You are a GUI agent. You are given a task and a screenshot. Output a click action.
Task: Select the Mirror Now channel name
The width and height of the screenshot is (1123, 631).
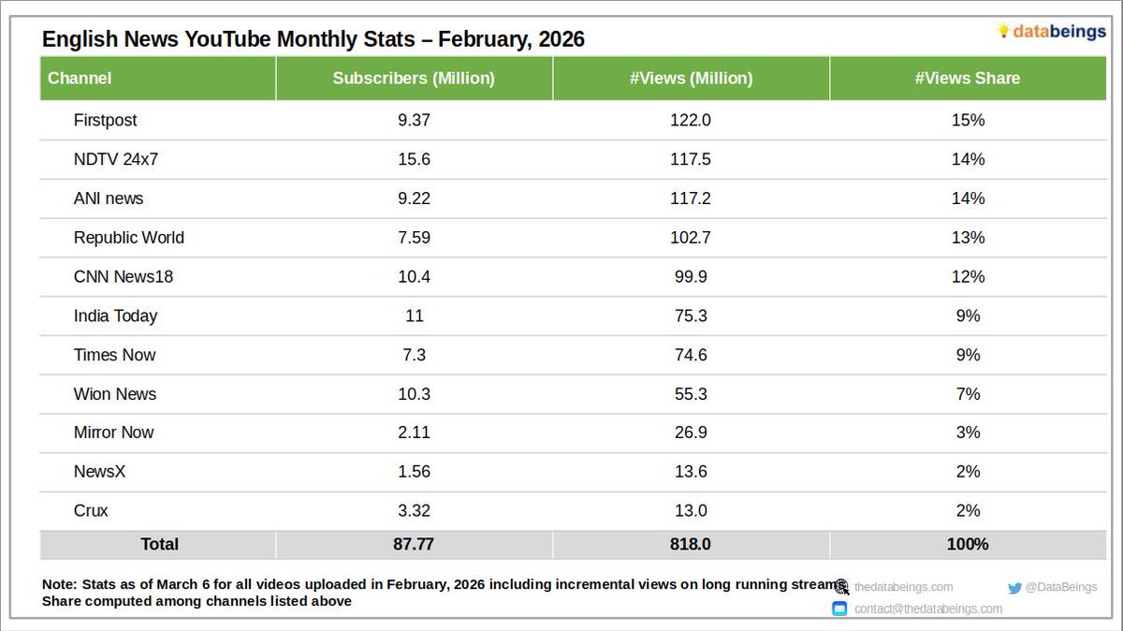coord(114,433)
